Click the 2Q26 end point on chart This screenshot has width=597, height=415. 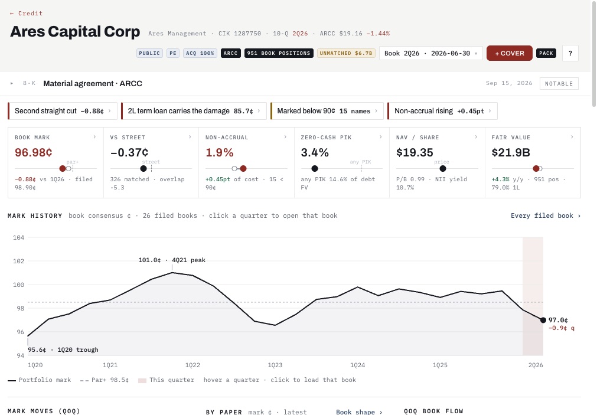click(x=543, y=320)
